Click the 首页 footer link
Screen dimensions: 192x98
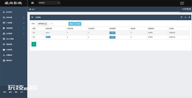5,92
